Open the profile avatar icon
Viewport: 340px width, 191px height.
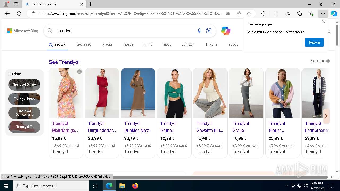point(6,4)
